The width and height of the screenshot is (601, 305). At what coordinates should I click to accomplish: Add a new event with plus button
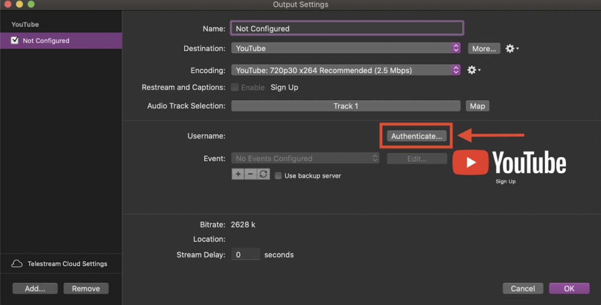pyautogui.click(x=238, y=174)
